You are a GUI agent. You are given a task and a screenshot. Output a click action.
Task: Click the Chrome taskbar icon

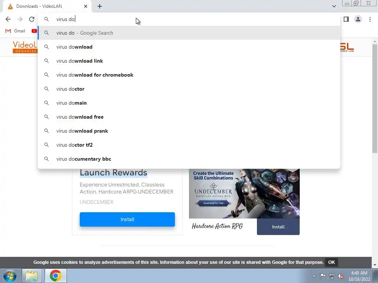point(55,276)
